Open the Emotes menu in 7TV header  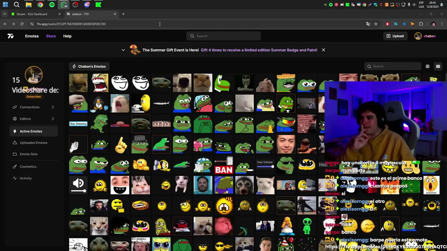coord(32,36)
